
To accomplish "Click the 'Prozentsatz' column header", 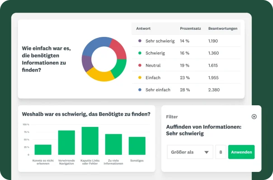I will coord(190,28).
